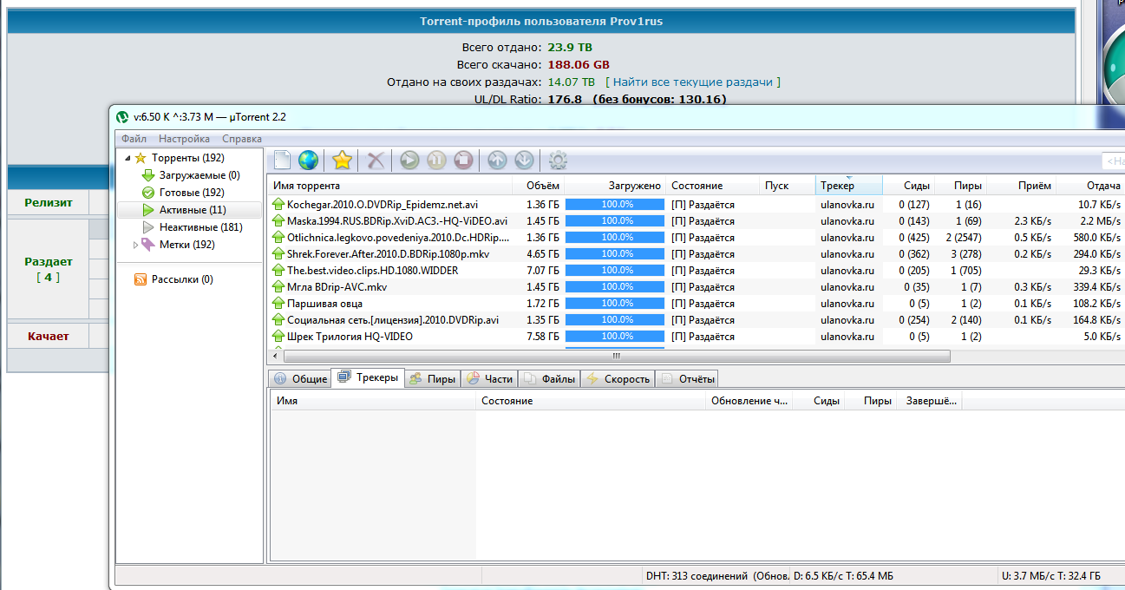This screenshot has width=1125, height=590.
Task: Open the Файл menu
Action: [x=134, y=139]
